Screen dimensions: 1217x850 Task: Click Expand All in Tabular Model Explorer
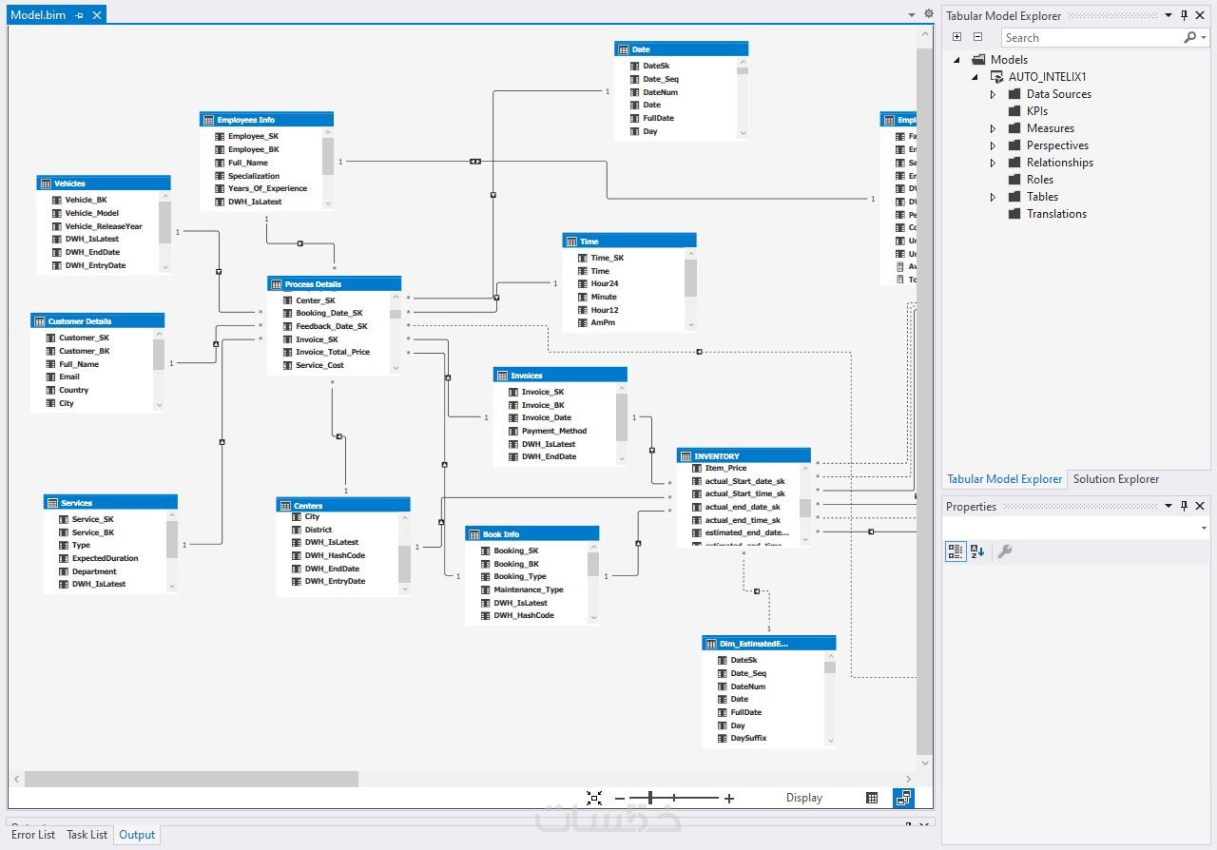pyautogui.click(x=956, y=37)
